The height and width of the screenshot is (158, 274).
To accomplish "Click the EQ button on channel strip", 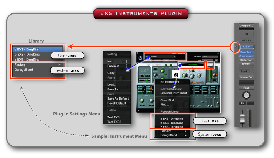I will click(x=246, y=34).
